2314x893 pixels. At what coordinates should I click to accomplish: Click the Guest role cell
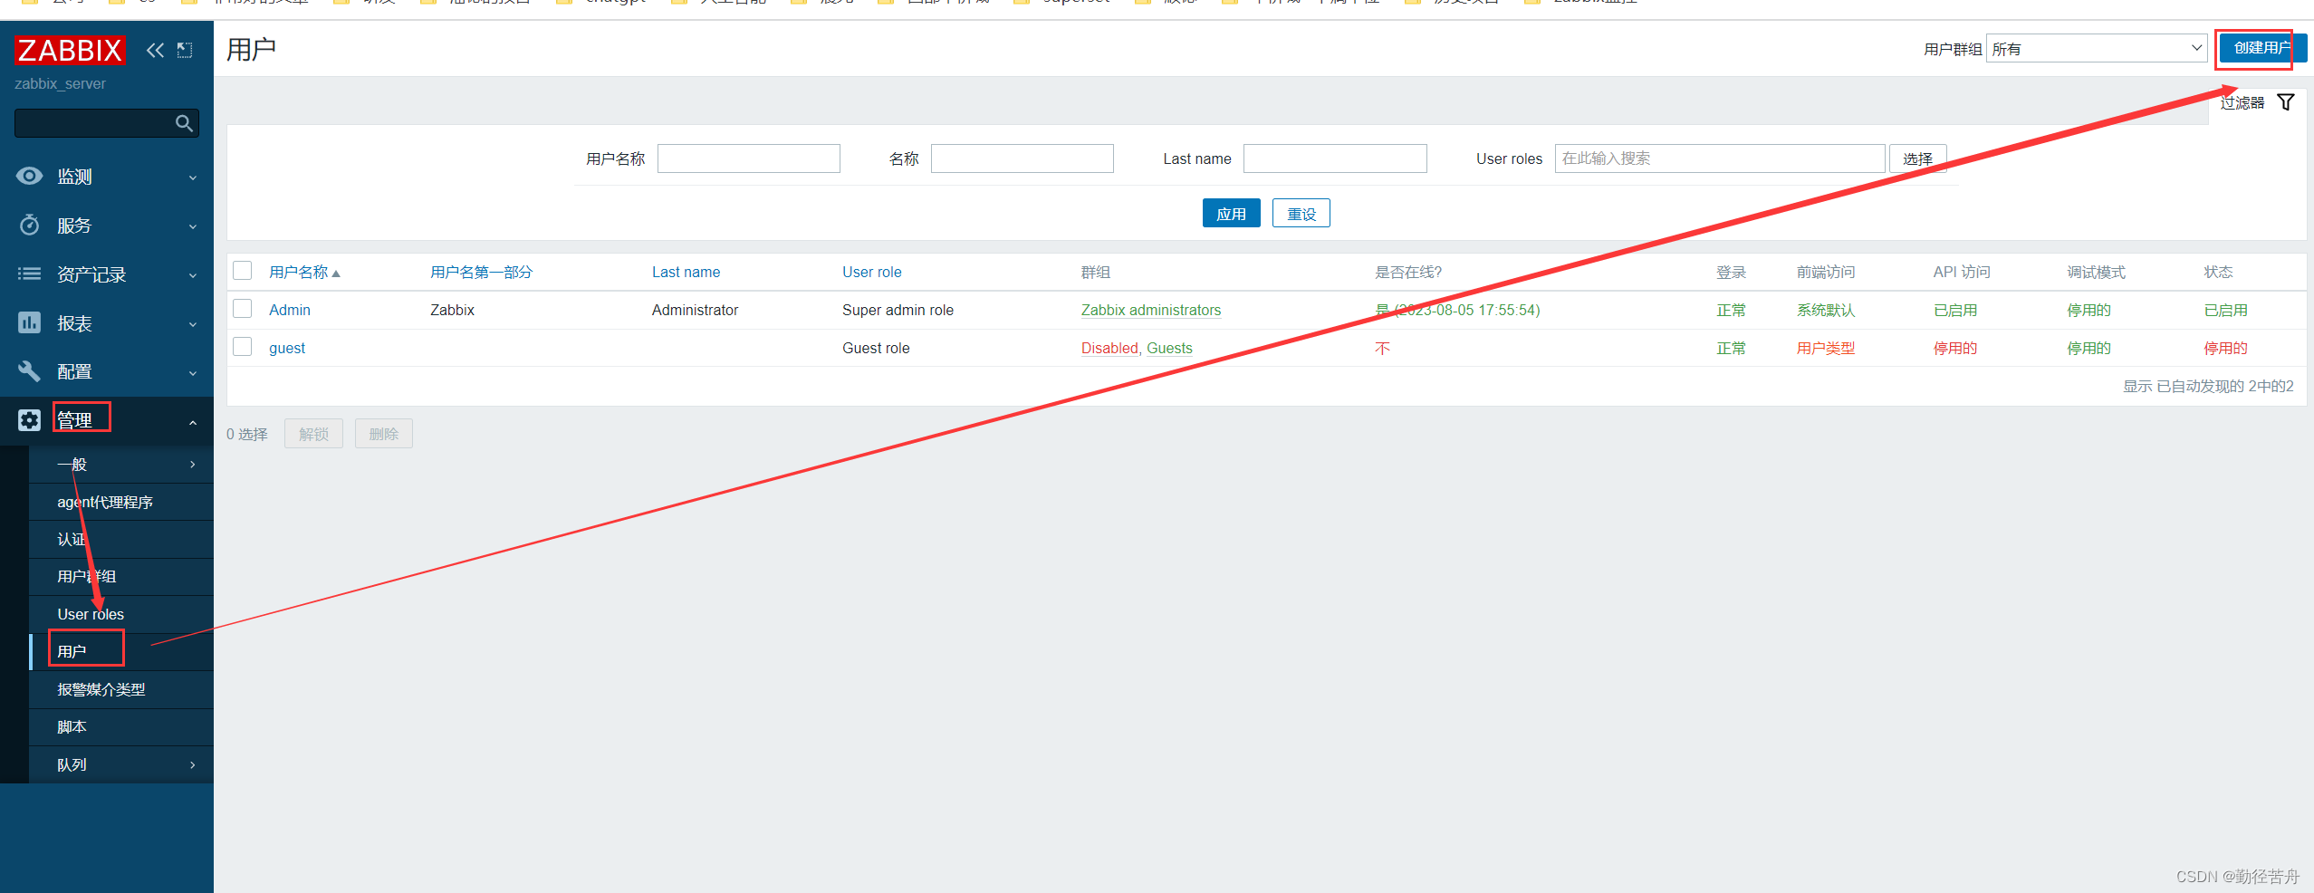point(876,348)
